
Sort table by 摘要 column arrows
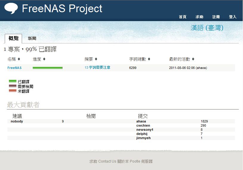pyautogui.click(x=96, y=59)
